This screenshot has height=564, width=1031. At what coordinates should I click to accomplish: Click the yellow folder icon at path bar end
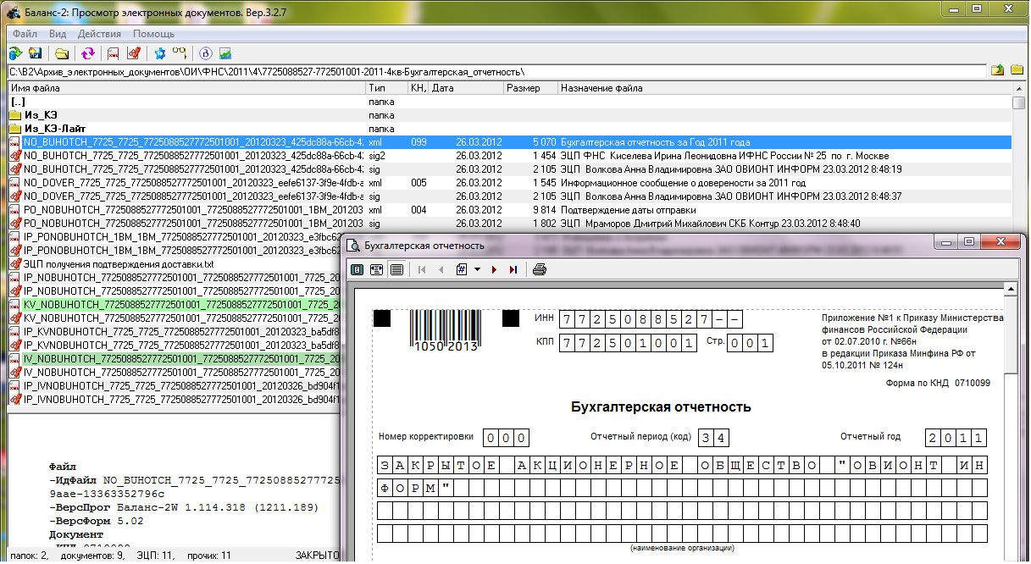1017,71
